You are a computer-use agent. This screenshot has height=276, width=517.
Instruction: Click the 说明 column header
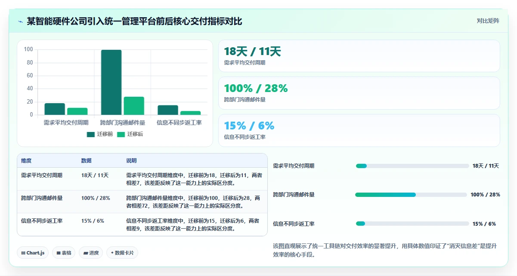pos(131,161)
